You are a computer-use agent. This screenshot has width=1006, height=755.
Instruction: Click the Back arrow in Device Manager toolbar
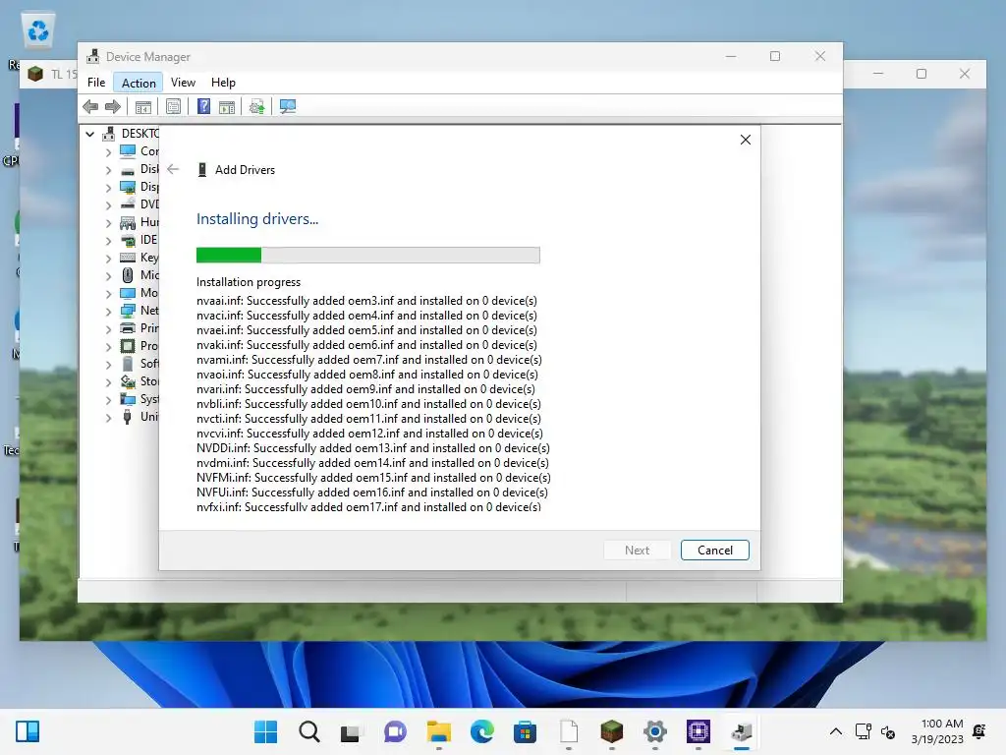pyautogui.click(x=90, y=106)
